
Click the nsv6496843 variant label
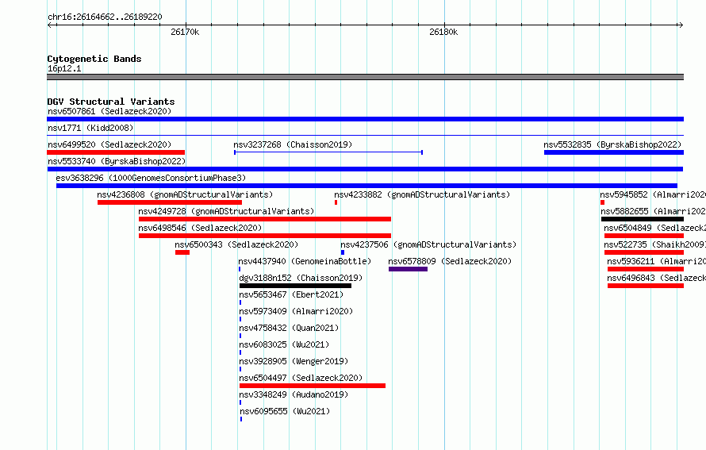point(657,278)
